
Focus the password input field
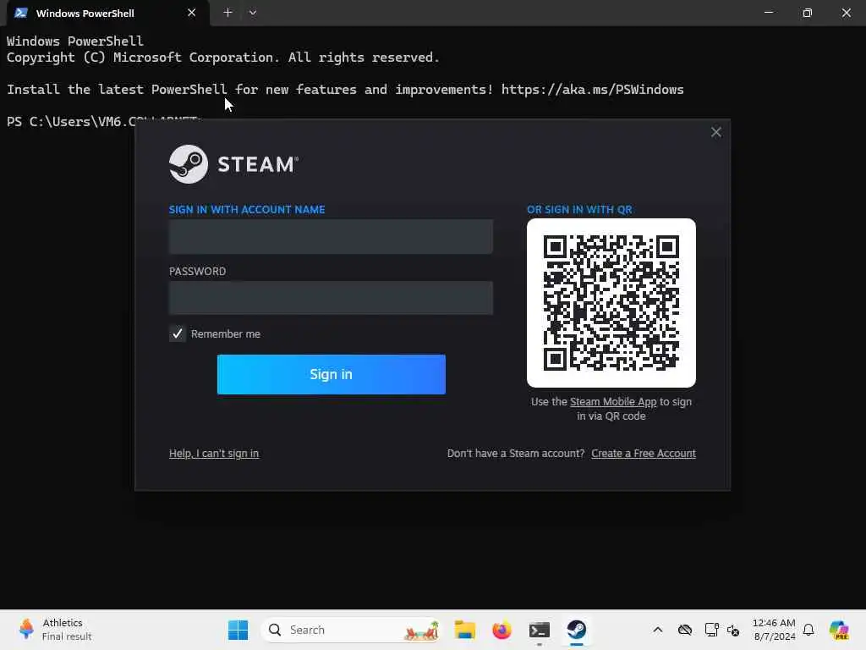(331, 298)
